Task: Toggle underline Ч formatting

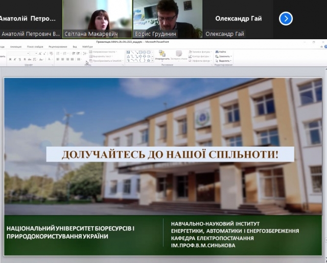Action: (x=19, y=59)
